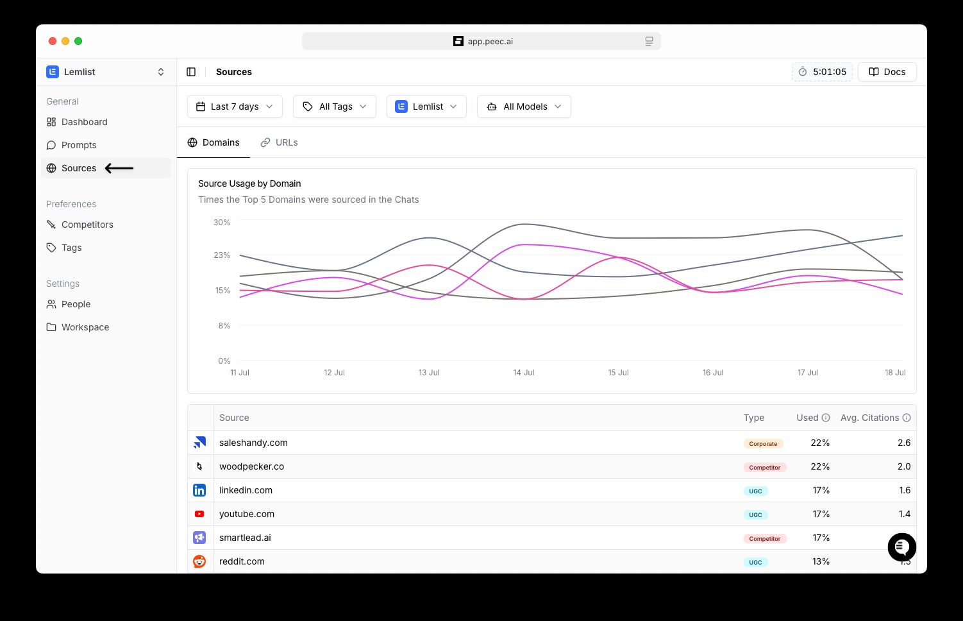
Task: Select the Domains tab
Action: pyautogui.click(x=214, y=142)
